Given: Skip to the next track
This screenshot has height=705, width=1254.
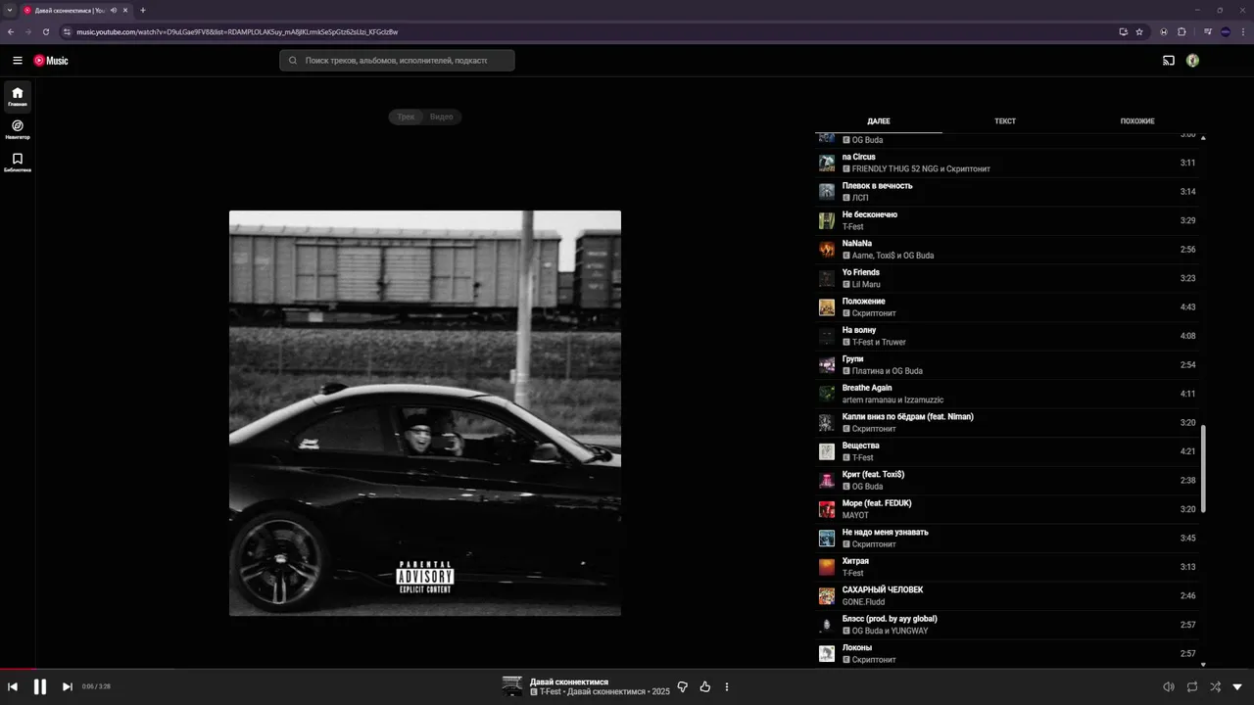Looking at the screenshot, I should 67,687.
